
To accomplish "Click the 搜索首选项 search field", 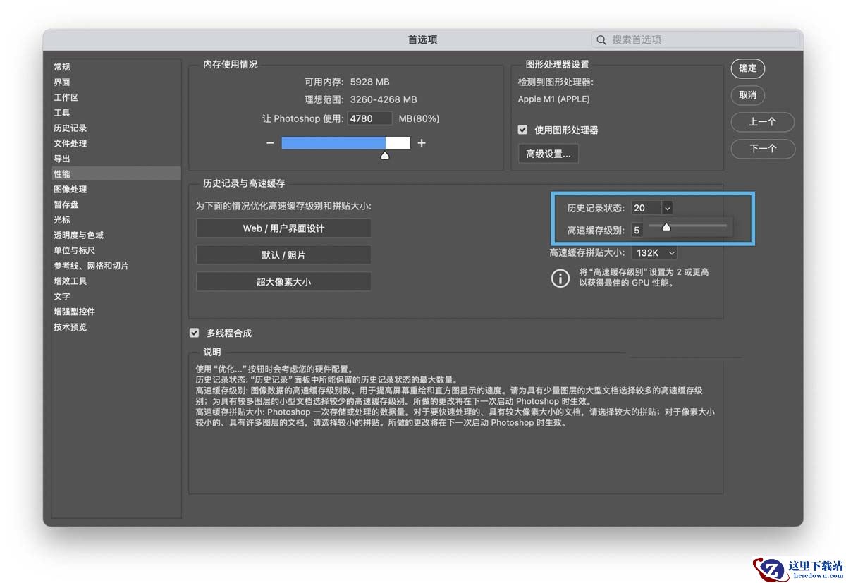I will pos(695,40).
